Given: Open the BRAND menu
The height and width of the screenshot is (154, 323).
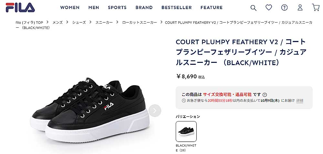Looking at the screenshot, I should [144, 7].
